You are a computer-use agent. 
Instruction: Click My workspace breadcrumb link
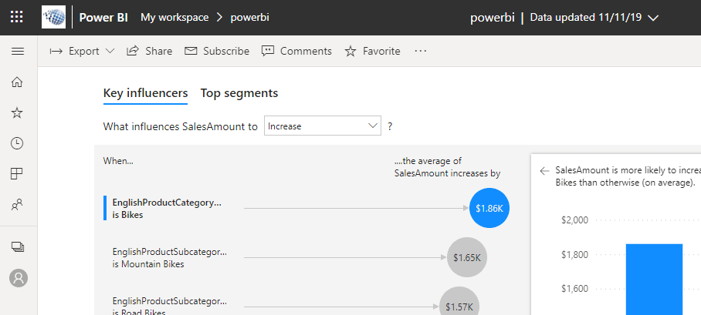pos(172,17)
